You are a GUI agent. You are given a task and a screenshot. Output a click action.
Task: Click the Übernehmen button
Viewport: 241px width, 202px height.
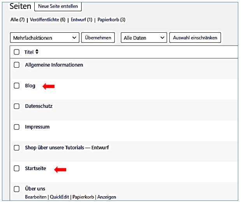(x=98, y=38)
